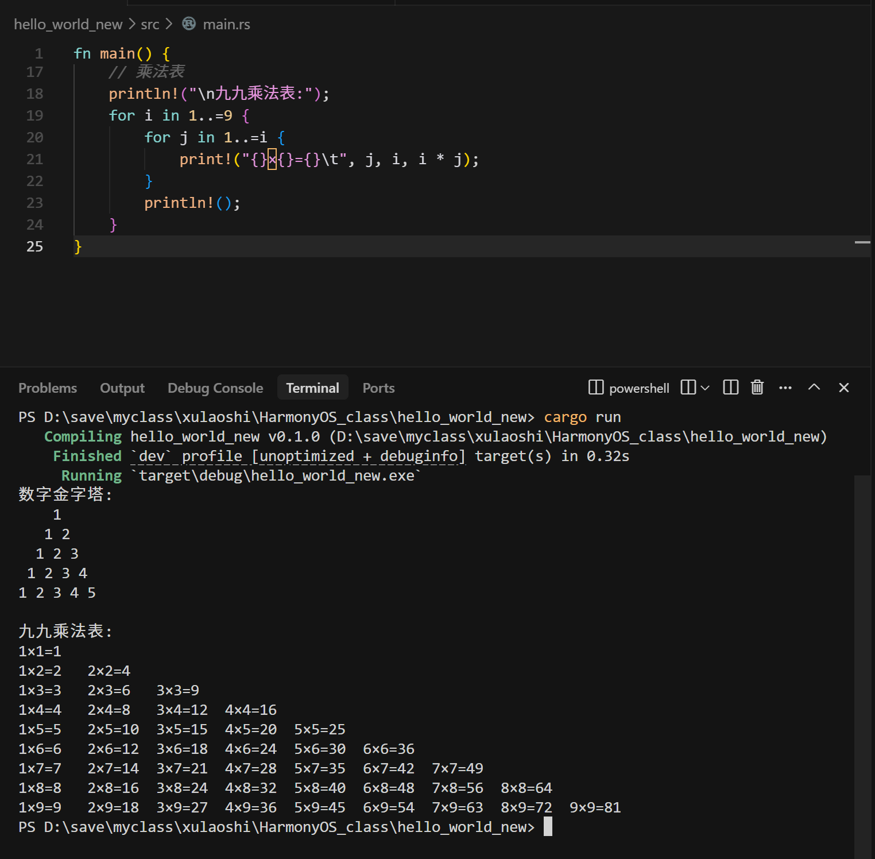Click empty println!() on line 23
This screenshot has width=875, height=859.
[x=192, y=203]
